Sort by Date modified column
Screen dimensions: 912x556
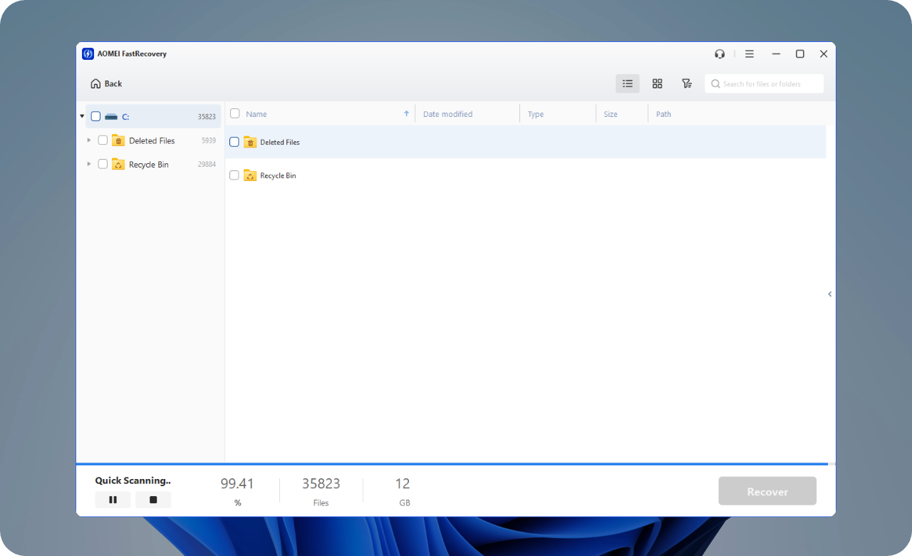447,114
